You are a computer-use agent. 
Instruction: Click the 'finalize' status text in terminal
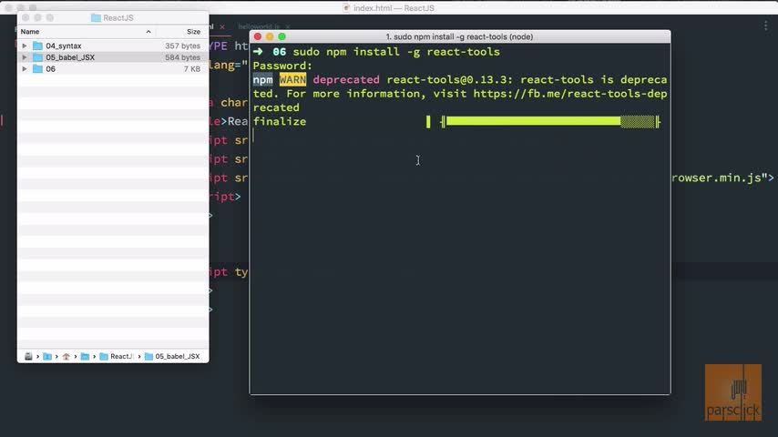click(280, 121)
